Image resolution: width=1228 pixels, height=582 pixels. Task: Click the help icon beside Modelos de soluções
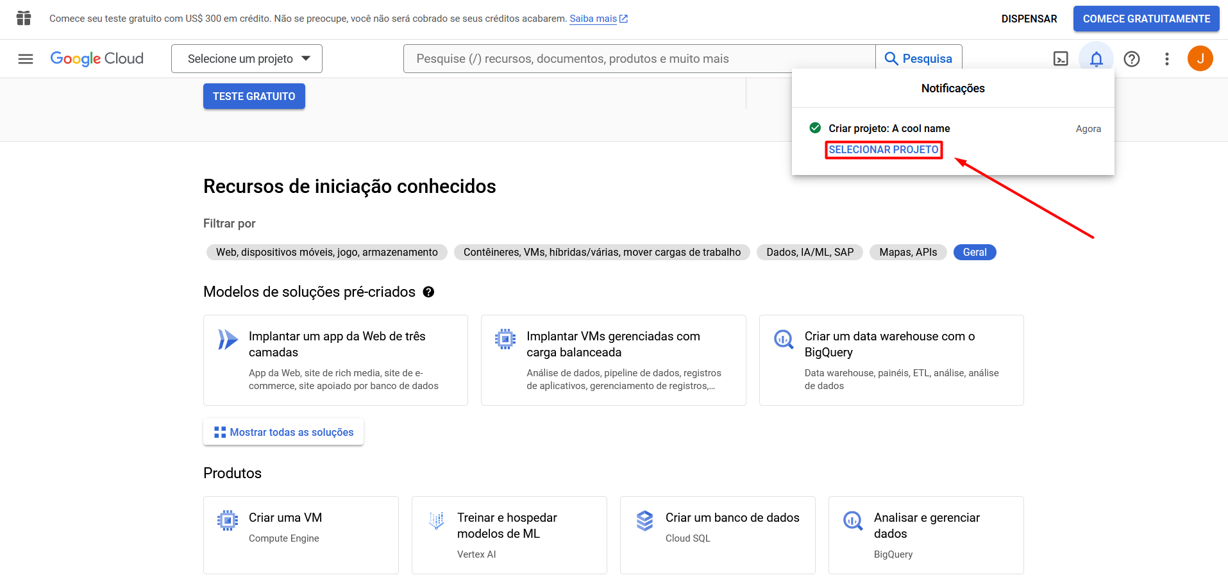click(429, 292)
